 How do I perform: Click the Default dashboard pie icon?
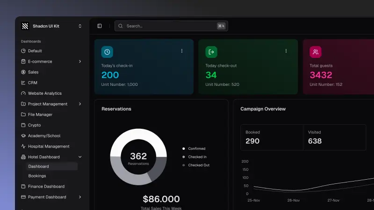pos(23,51)
